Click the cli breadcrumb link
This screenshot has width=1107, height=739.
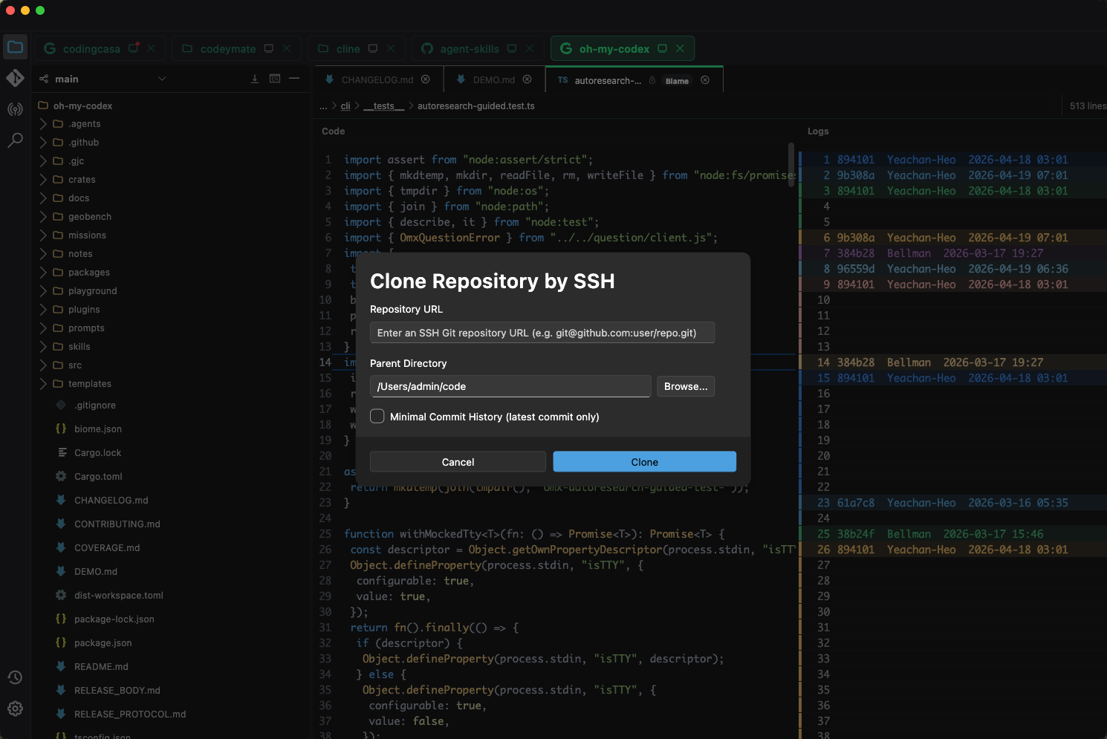tap(345, 106)
